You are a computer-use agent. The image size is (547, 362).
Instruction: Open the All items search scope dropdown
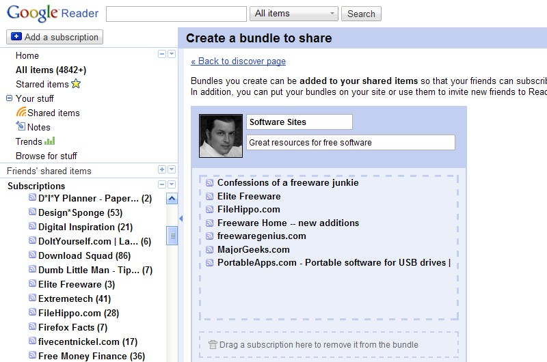(x=294, y=14)
